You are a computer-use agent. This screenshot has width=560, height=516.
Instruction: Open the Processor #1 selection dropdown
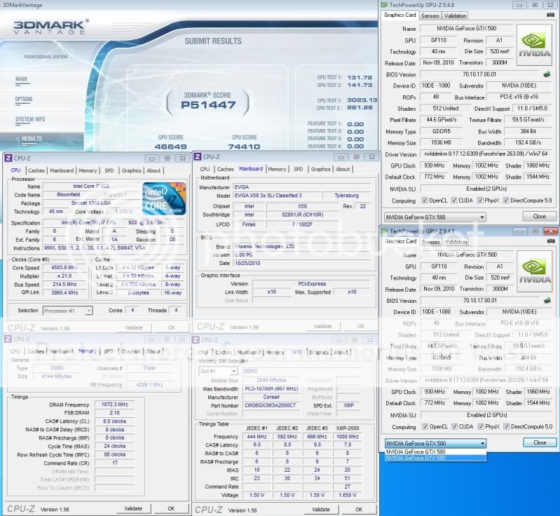(67, 311)
